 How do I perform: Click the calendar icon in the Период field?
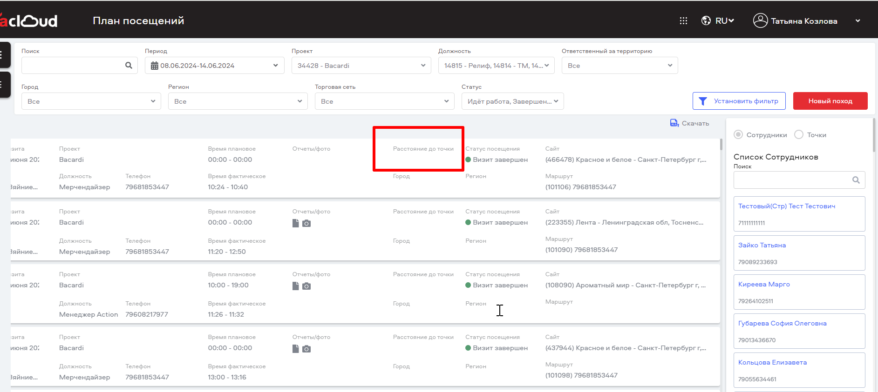tap(155, 66)
